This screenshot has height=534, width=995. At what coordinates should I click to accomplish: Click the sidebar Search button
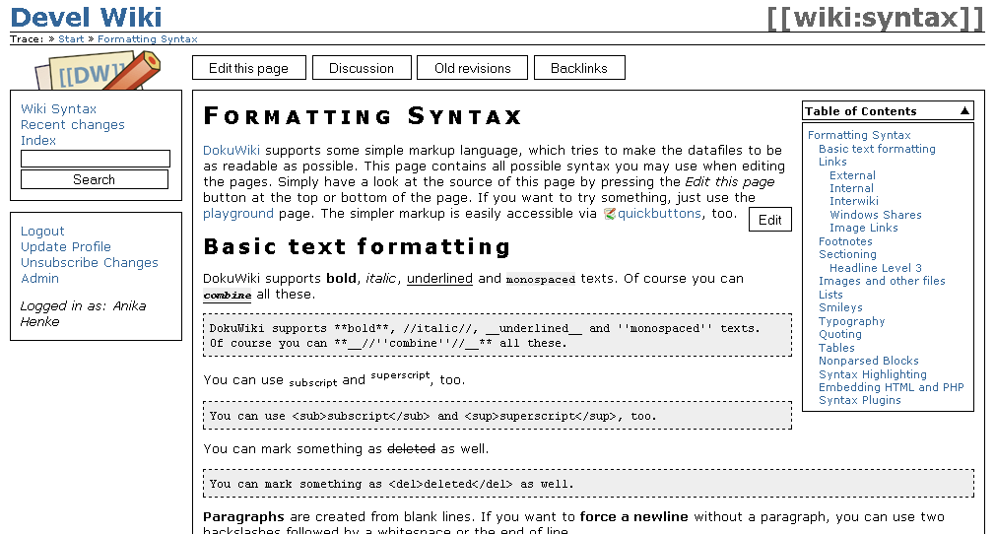pyautogui.click(x=95, y=179)
